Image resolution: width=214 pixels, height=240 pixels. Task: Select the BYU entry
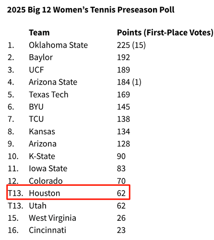pos(36,107)
